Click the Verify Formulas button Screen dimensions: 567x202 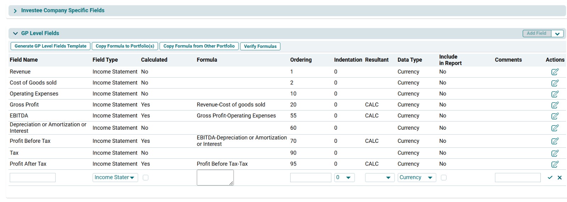[x=260, y=46]
